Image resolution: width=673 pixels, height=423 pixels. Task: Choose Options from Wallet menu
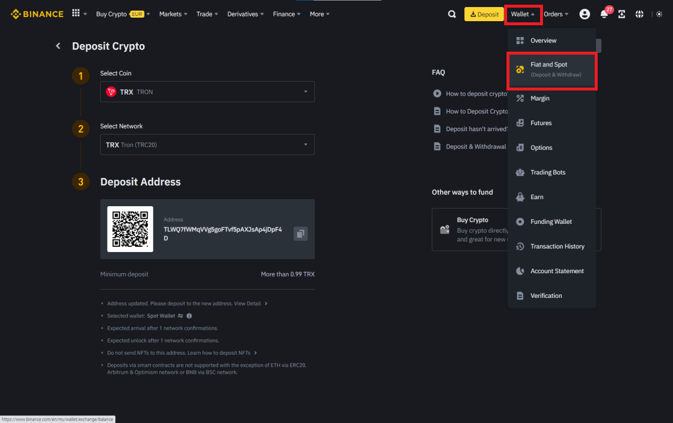[x=552, y=148]
